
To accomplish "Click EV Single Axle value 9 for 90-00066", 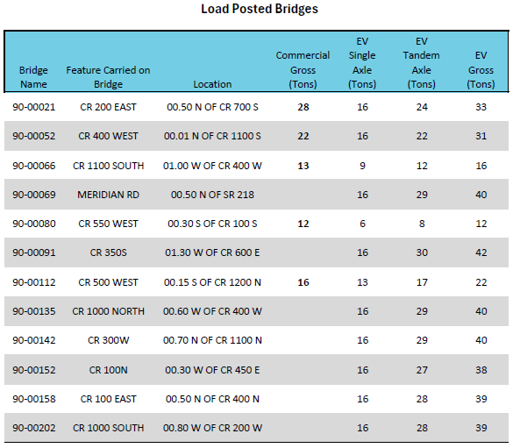I will (x=362, y=166).
